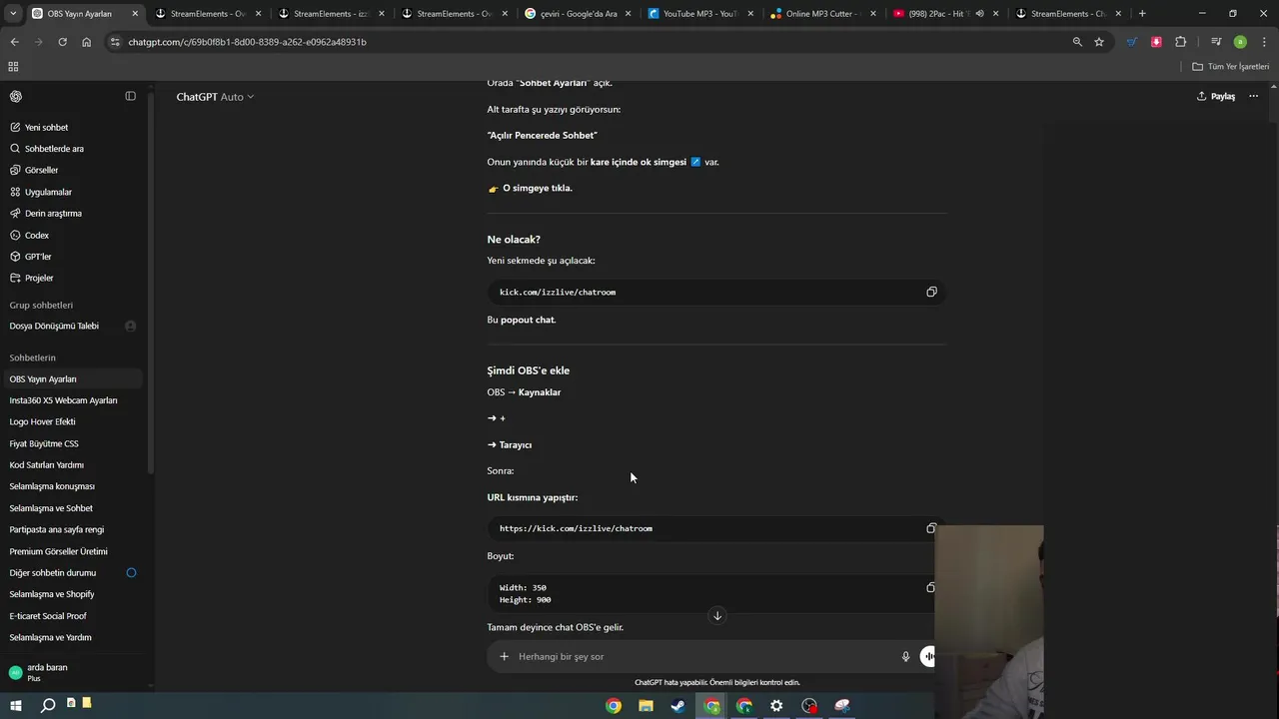
Task: Open the Dosya Dönüşümü Talebi group chat
Action: pos(75,326)
